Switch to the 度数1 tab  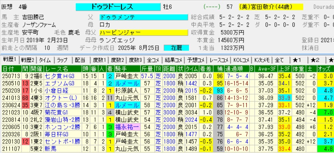pos(99,60)
